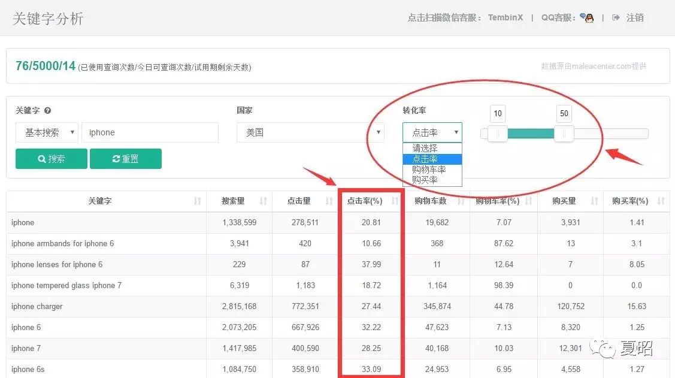Click the 76/5000/14 query usage counter

(45, 66)
